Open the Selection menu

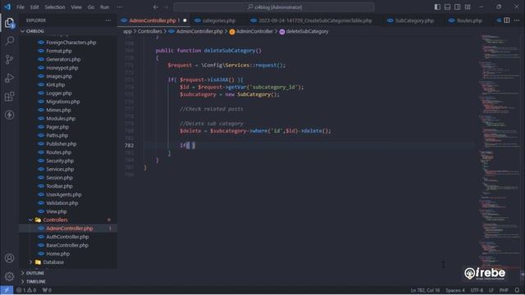pyautogui.click(x=55, y=7)
